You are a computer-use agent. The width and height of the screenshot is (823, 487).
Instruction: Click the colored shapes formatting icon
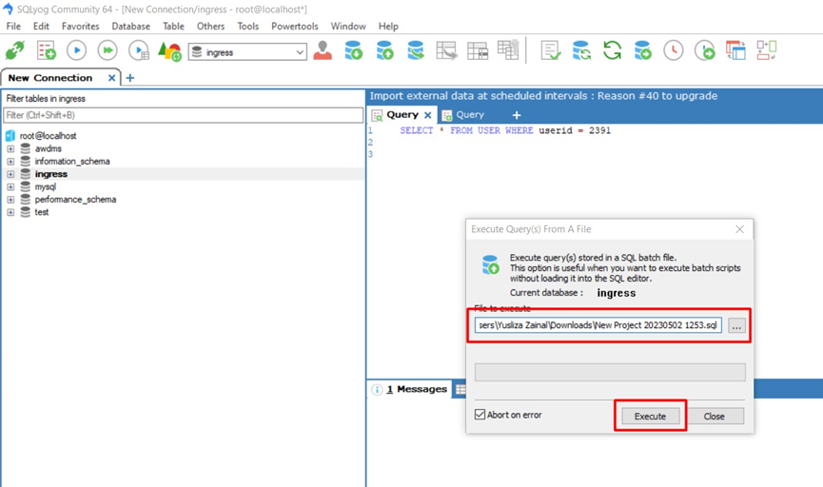click(x=169, y=51)
